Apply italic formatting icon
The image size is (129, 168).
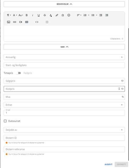[33, 15]
